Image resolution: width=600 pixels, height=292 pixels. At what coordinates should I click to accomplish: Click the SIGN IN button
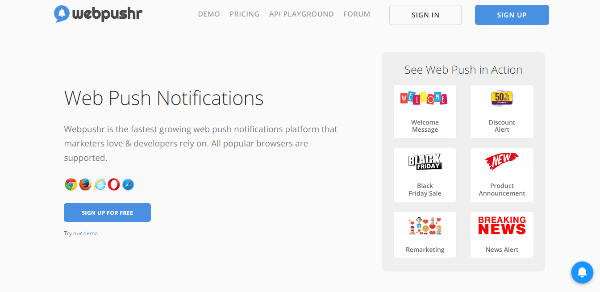425,15
